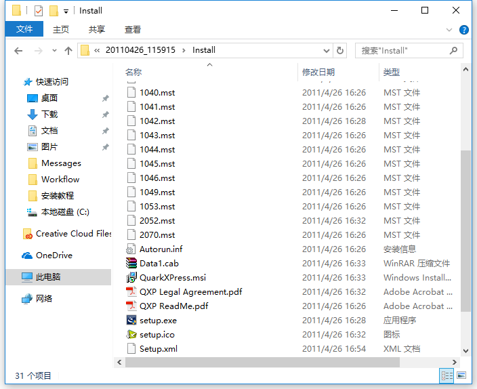Open Creative Cloud Files in sidebar
477x389 pixels.
point(73,234)
